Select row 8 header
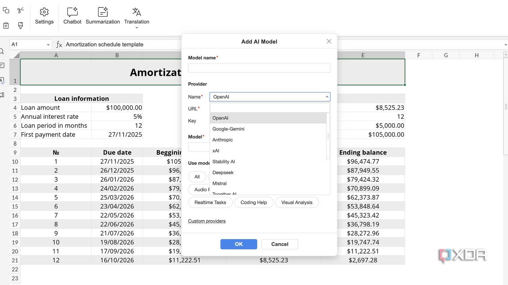The height and width of the screenshot is (285, 508). 15,144
